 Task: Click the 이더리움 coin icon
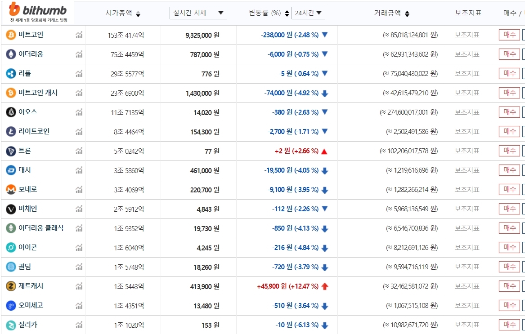click(11, 54)
